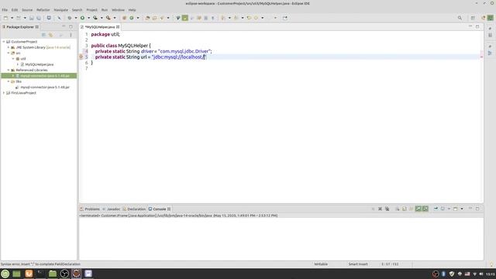Open the terminal from the taskbar
This screenshot has width=496, height=279.
click(x=40, y=274)
